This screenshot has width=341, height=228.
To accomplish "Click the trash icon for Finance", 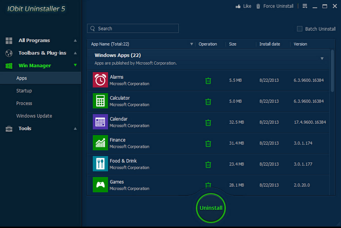I will tap(208, 144).
